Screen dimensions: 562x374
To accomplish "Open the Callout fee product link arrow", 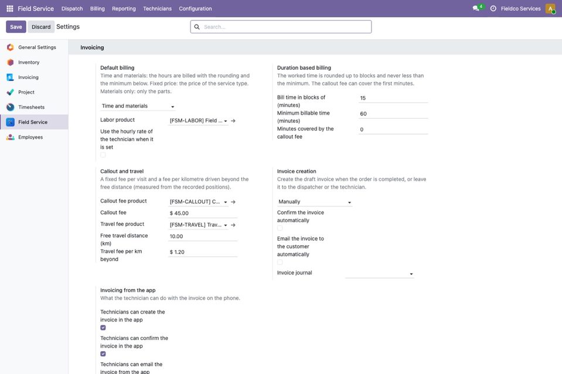I will pos(233,202).
